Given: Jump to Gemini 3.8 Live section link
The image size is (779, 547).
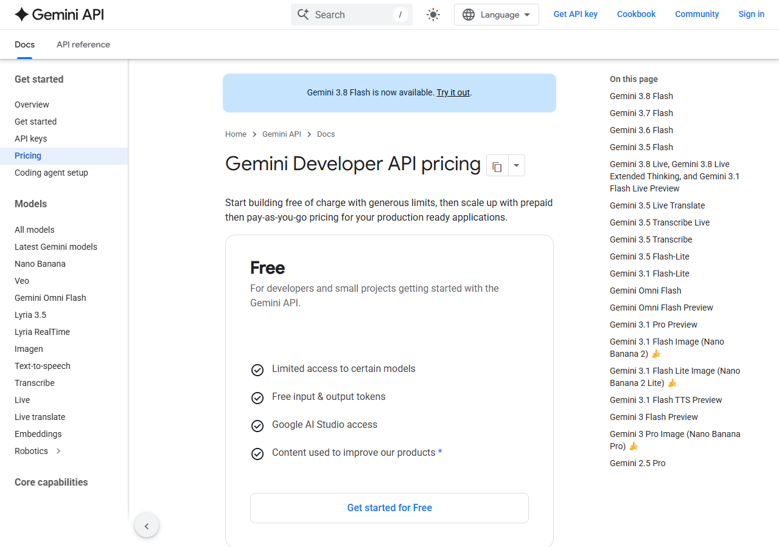Looking at the screenshot, I should (674, 176).
